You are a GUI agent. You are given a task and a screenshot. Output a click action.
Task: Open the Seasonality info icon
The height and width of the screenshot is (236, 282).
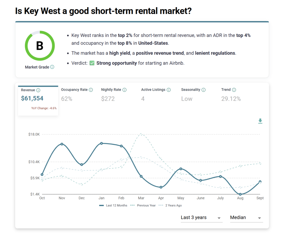[204, 90]
